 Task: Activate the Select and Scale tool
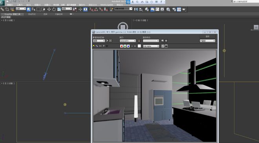[x=59, y=9]
